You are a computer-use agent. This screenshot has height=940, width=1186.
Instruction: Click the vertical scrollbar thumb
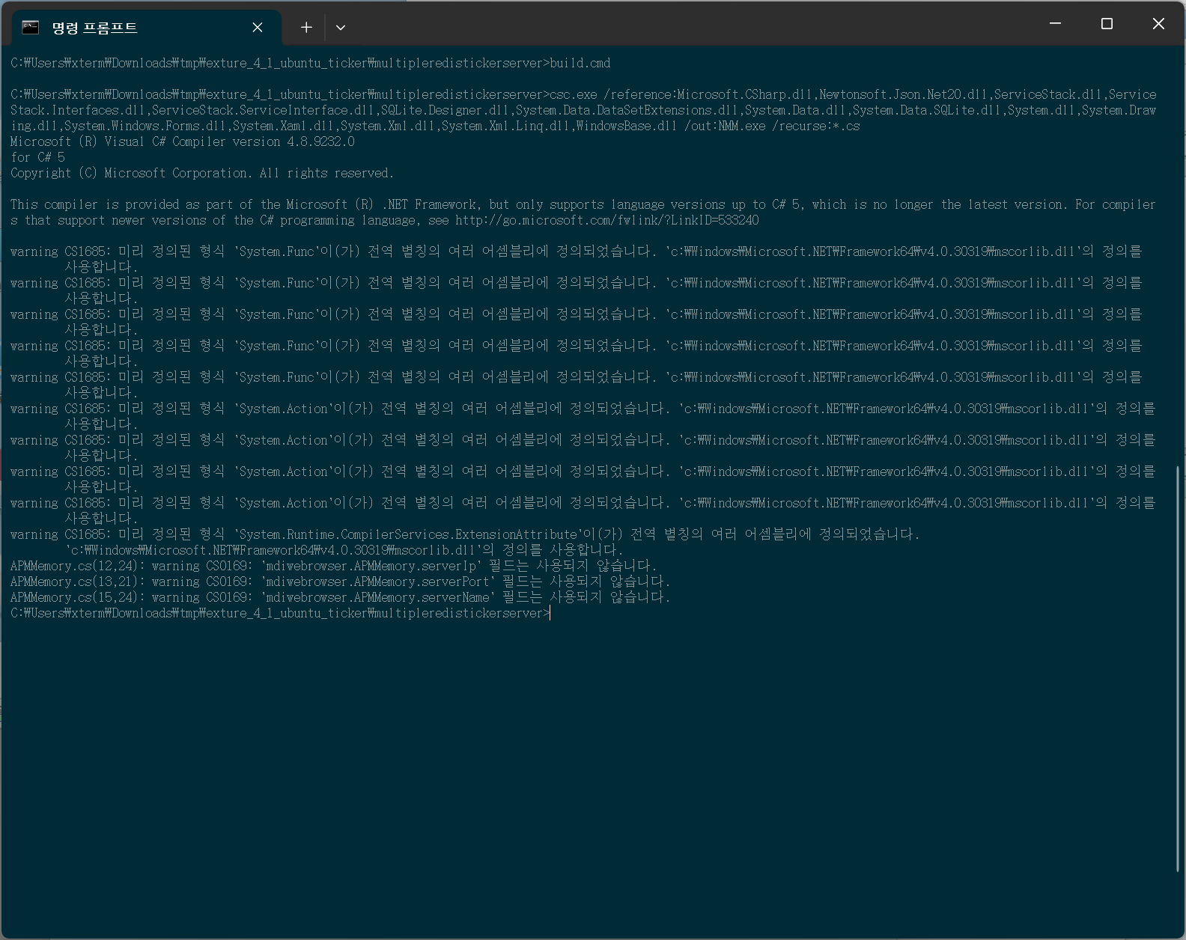tap(1179, 668)
